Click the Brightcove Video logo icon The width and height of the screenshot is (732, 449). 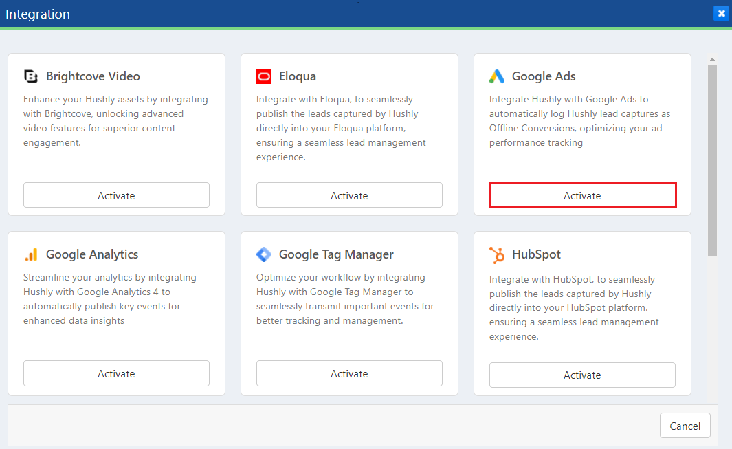coord(31,76)
